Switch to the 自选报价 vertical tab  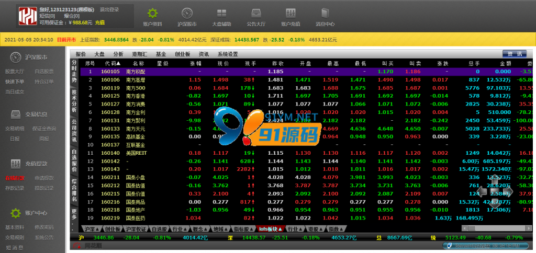[x=74, y=160]
